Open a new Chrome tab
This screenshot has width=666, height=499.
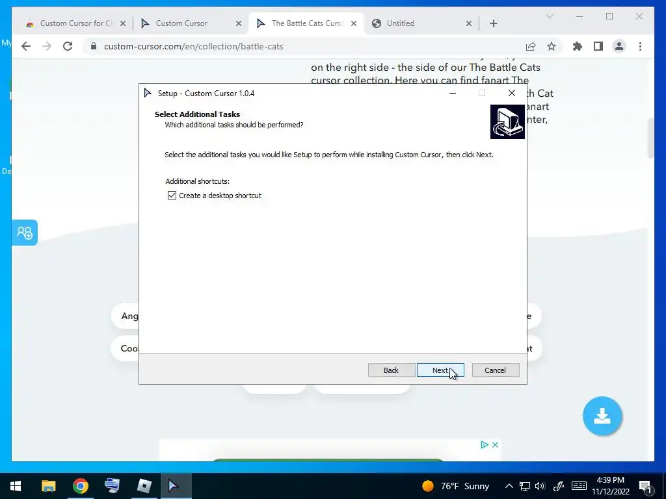point(494,23)
